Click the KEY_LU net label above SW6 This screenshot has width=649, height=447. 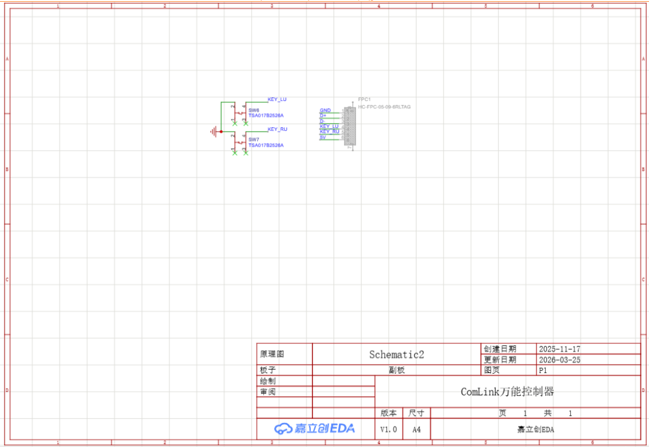click(x=277, y=99)
